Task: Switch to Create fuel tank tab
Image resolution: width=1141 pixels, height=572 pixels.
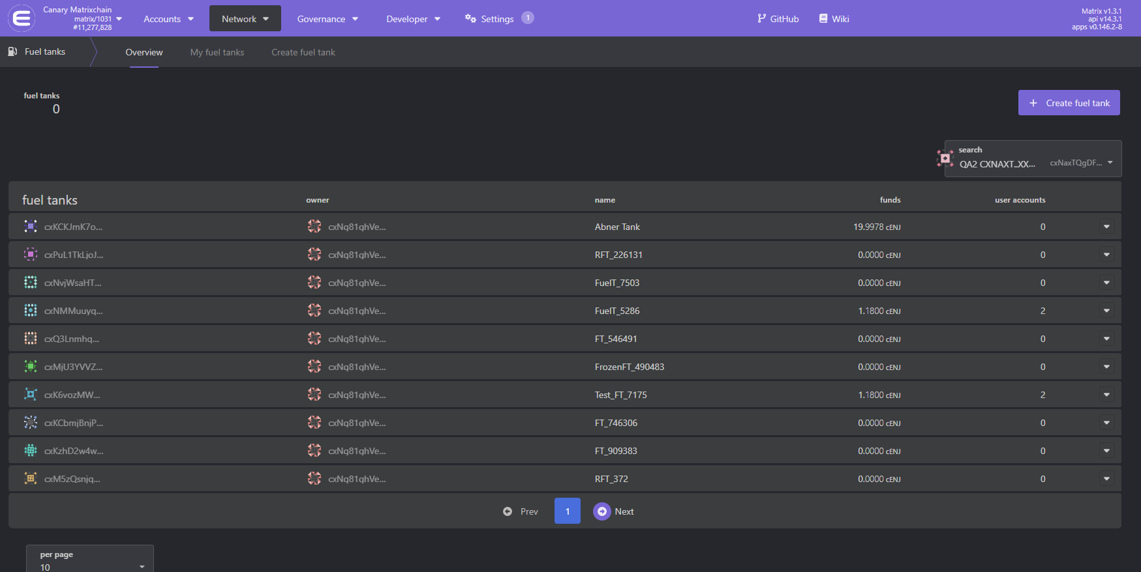Action: click(303, 52)
